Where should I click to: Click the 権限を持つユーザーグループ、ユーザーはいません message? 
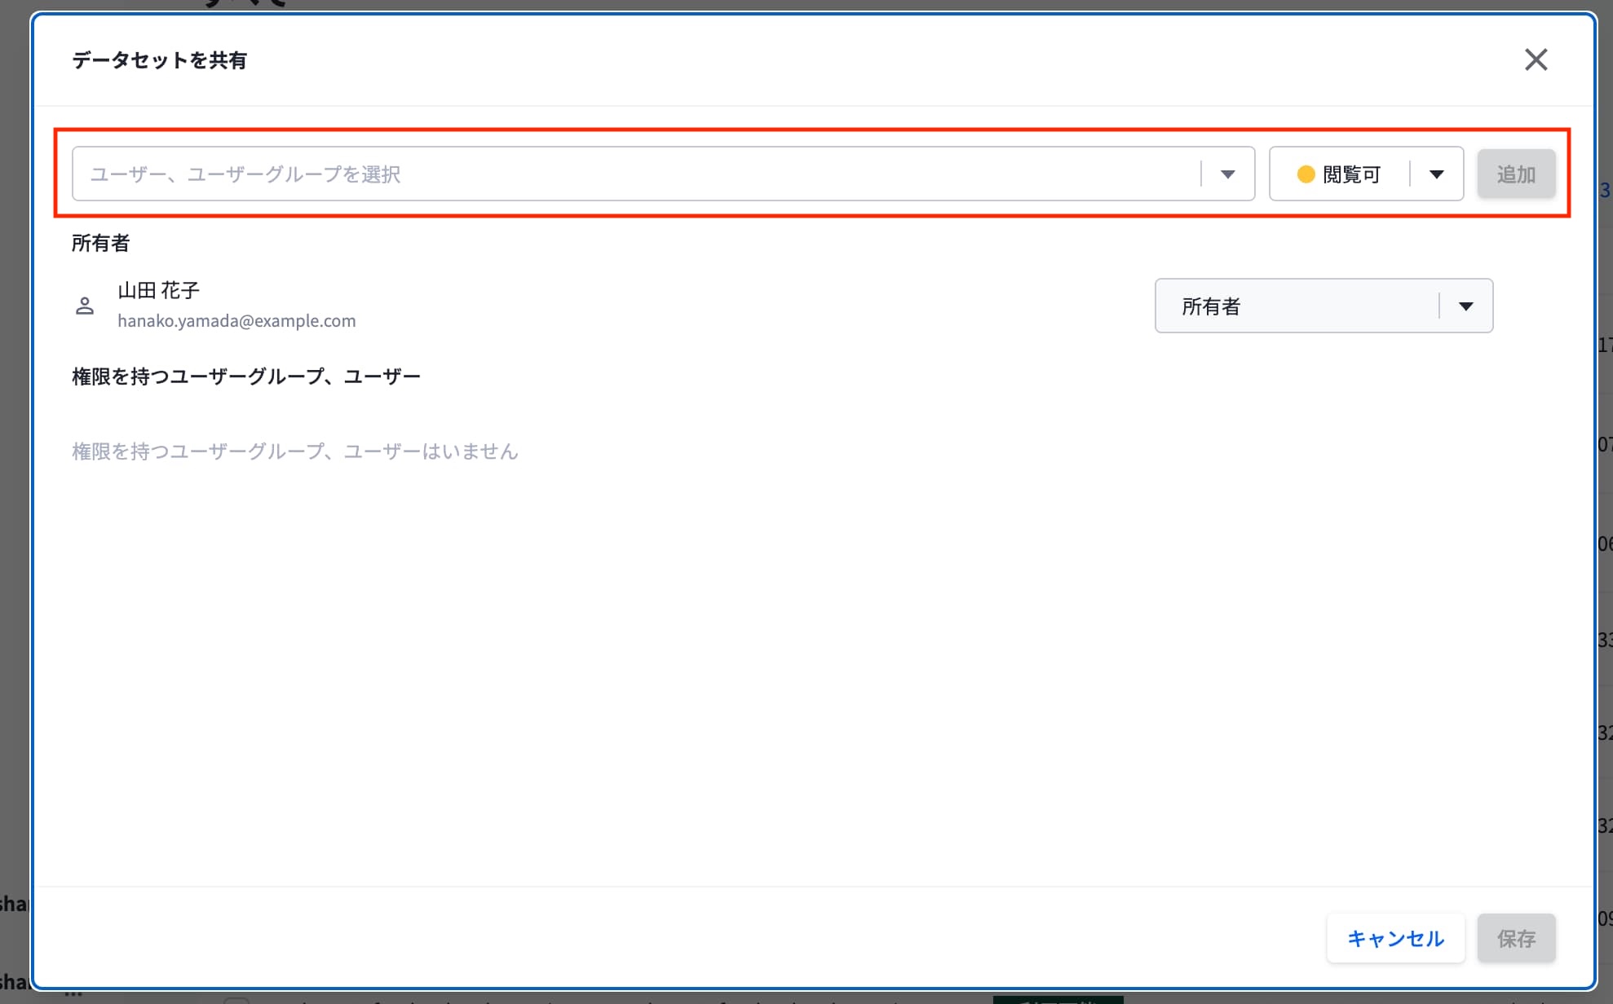295,451
